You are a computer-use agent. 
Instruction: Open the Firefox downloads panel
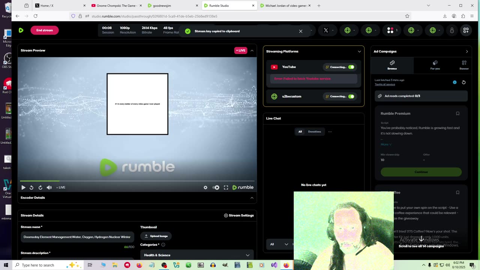tap(445, 16)
